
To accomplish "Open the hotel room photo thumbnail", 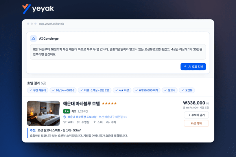I will point(44,113).
